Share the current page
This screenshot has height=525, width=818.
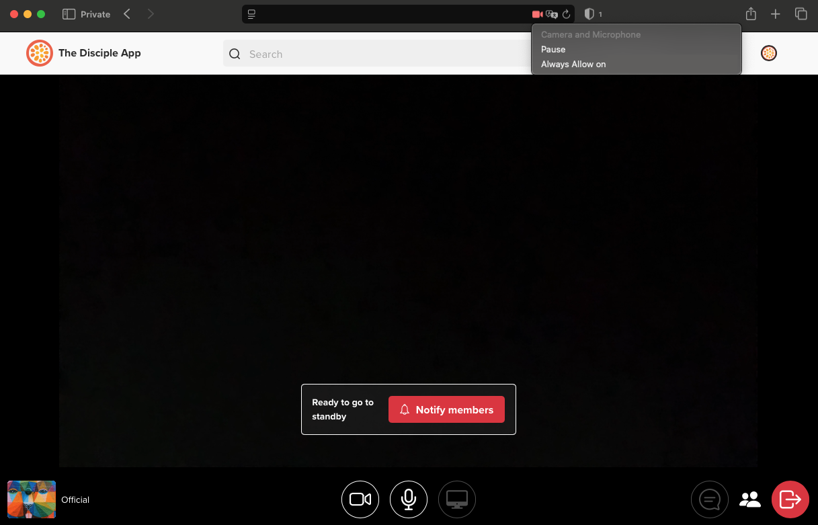coord(751,13)
